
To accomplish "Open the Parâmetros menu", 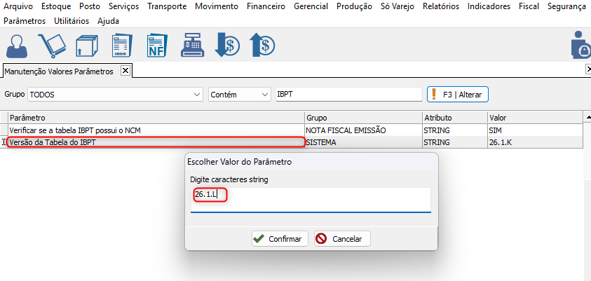I will pyautogui.click(x=25, y=21).
